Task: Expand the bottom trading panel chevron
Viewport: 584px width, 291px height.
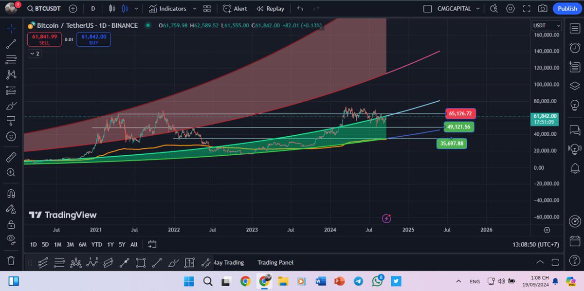Action: [x=540, y=262]
